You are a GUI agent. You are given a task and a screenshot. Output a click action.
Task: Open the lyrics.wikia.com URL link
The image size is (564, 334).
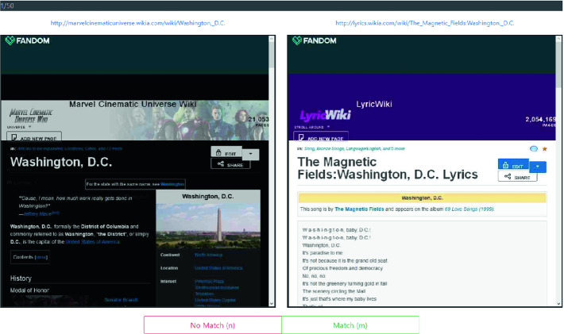click(x=424, y=23)
